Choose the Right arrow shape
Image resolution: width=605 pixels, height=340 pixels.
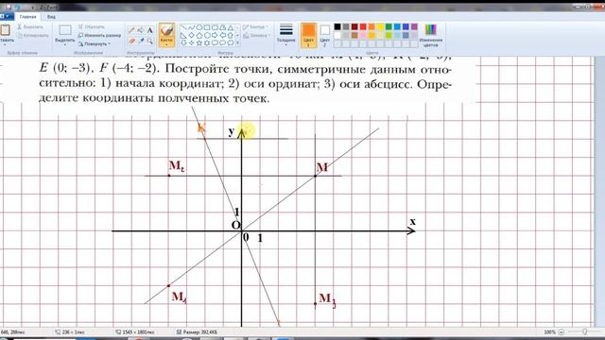coord(215,35)
